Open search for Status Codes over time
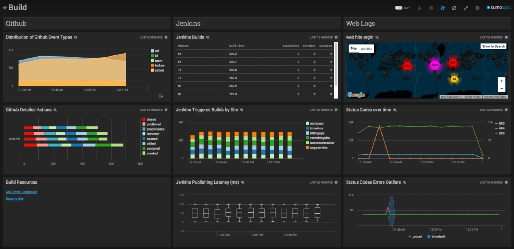 tap(395, 110)
